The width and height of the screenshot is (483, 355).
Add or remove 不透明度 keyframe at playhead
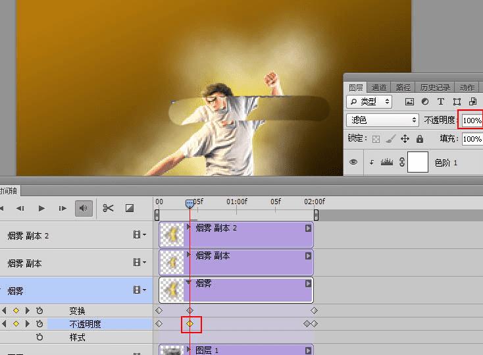click(16, 324)
